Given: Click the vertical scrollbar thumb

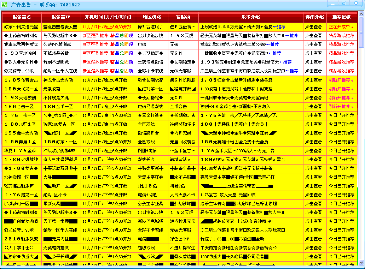Looking at the screenshot, I should [361, 32].
